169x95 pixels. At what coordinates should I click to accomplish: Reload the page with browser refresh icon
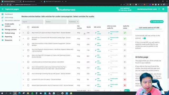coord(8,4)
